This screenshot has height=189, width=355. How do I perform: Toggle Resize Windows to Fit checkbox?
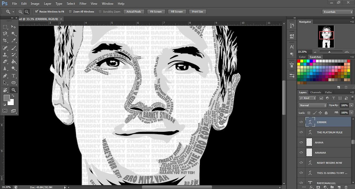(x=36, y=12)
